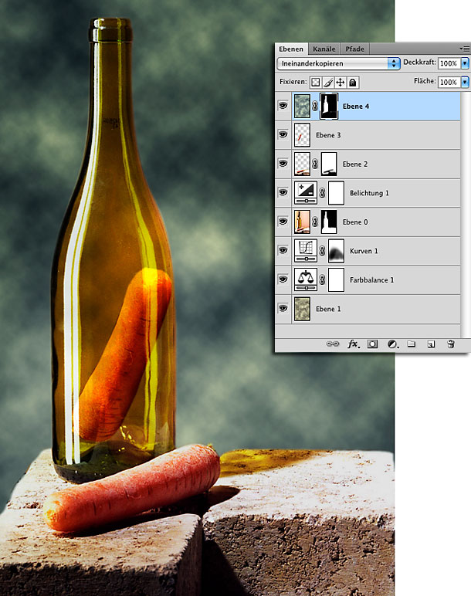
Task: Delete layer trash icon
Action: (x=451, y=344)
